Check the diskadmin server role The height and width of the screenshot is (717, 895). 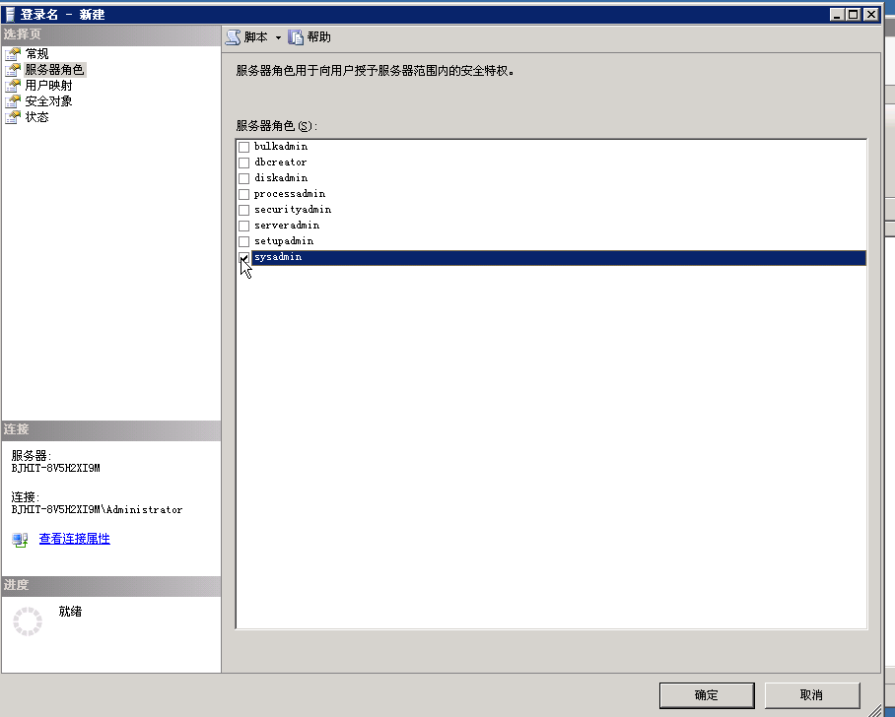click(243, 178)
